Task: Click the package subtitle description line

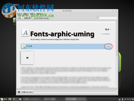Action: pos(54,39)
